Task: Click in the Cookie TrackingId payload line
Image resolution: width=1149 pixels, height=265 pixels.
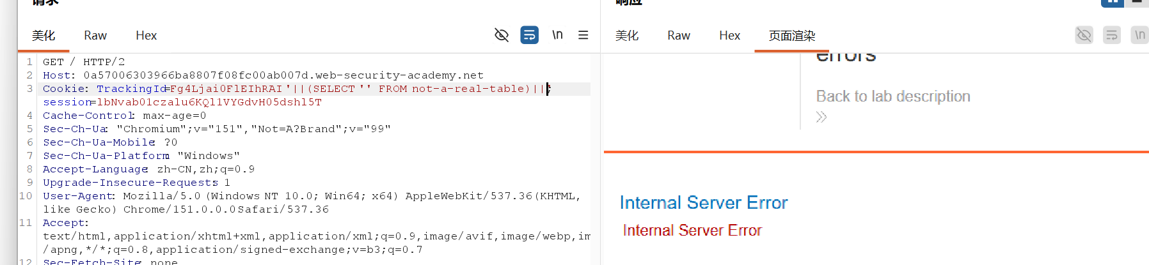Action: click(296, 89)
